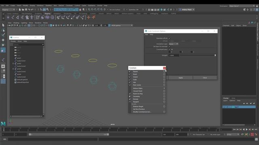
Task: Activate the Create Joints shelf tool
Action: tap(13, 17)
